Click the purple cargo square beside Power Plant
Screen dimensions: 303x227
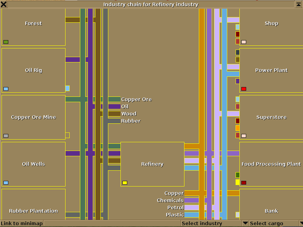[237, 81]
